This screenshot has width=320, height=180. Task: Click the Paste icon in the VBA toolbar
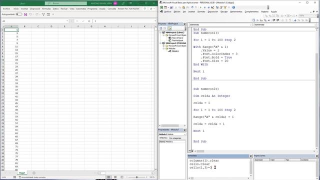tap(183, 7)
